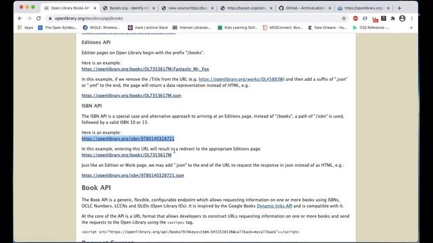
Task: Open the CSS Reference bookmark
Action: click(x=371, y=28)
